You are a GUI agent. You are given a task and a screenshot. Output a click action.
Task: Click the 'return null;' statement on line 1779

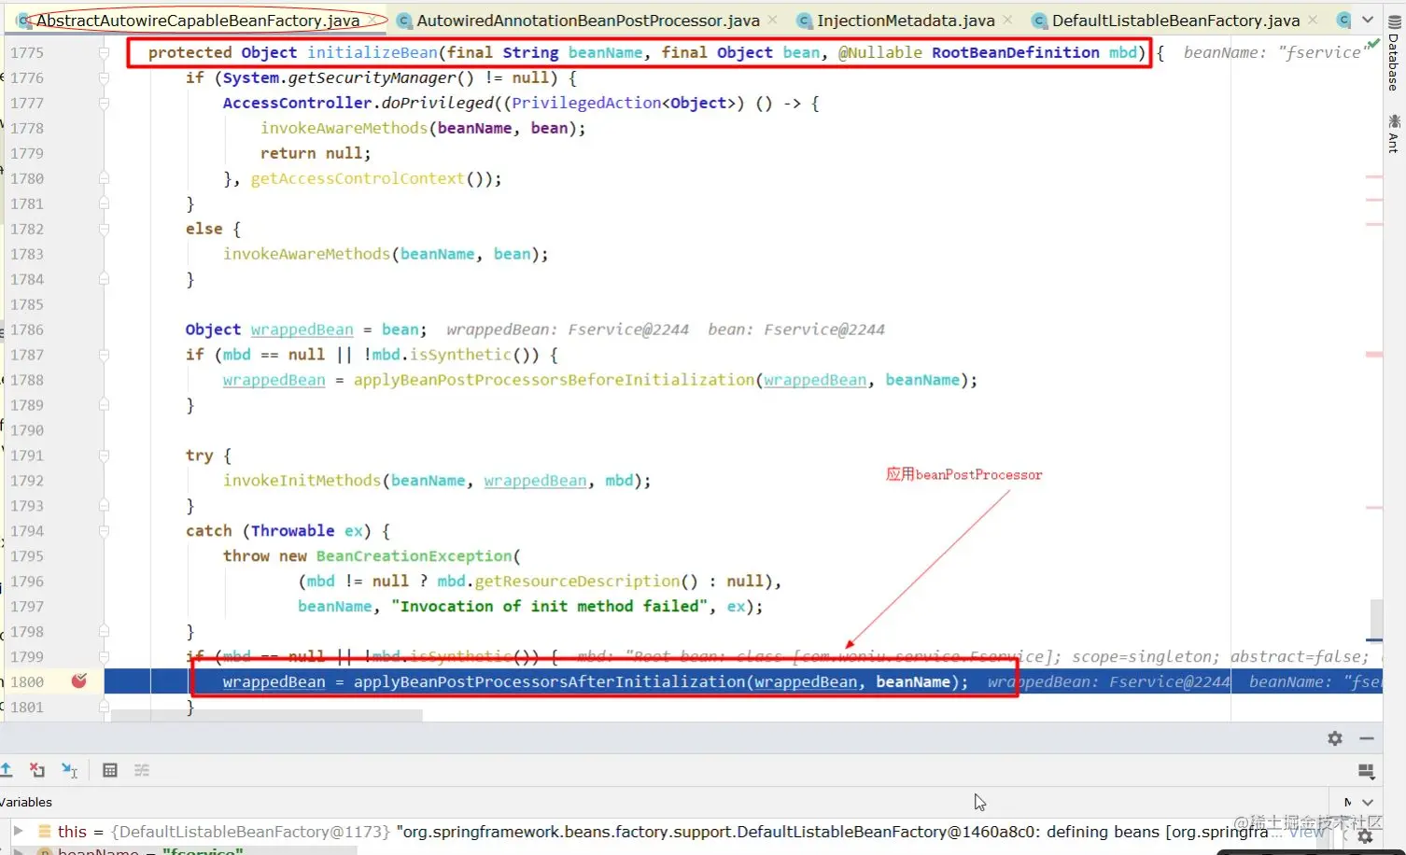point(316,153)
